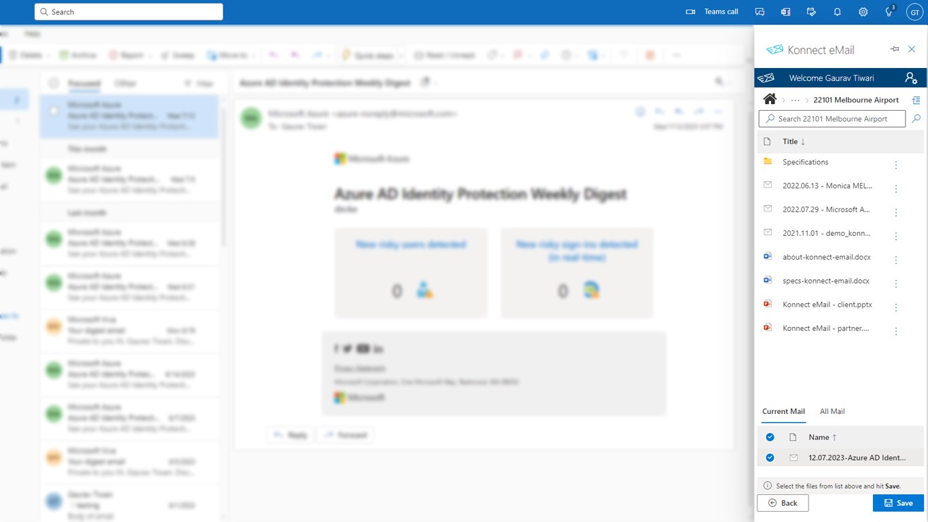Image resolution: width=928 pixels, height=522 pixels.
Task: Click the Back button
Action: click(783, 503)
